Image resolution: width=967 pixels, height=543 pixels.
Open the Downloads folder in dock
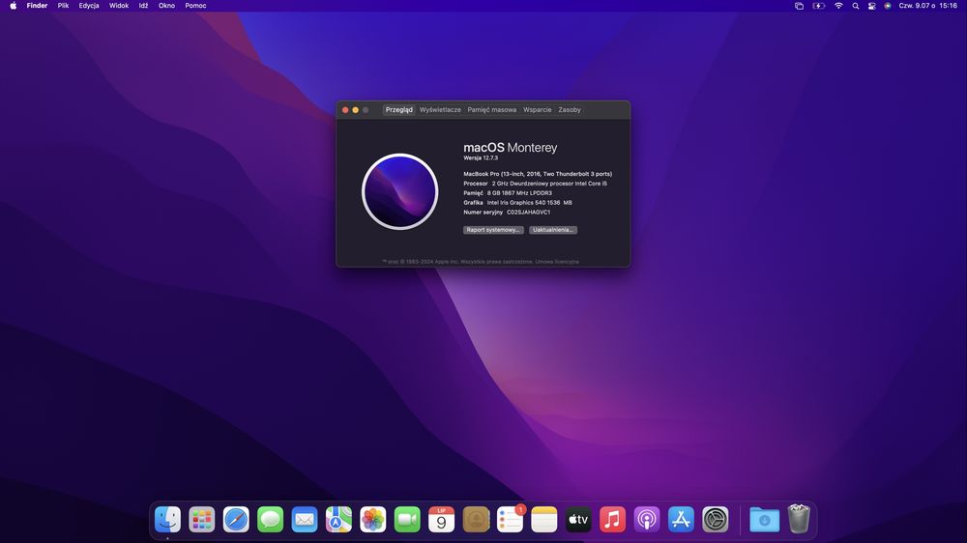pyautogui.click(x=765, y=520)
